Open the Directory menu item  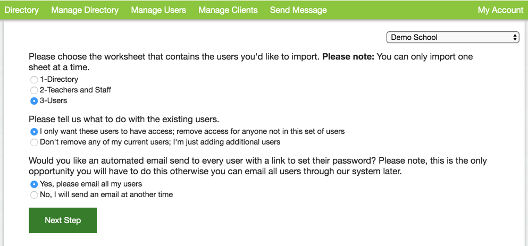[21, 10]
